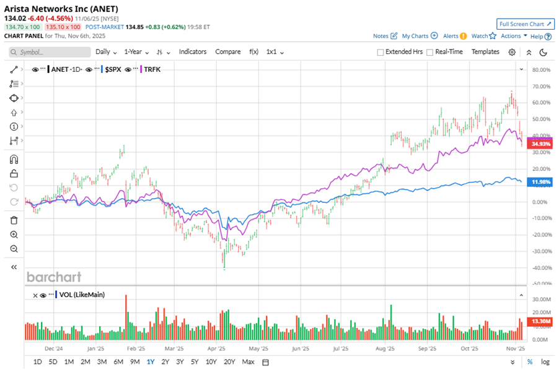Open the Indicators menu
Screen dimensions: 559x370
pyautogui.click(x=193, y=52)
